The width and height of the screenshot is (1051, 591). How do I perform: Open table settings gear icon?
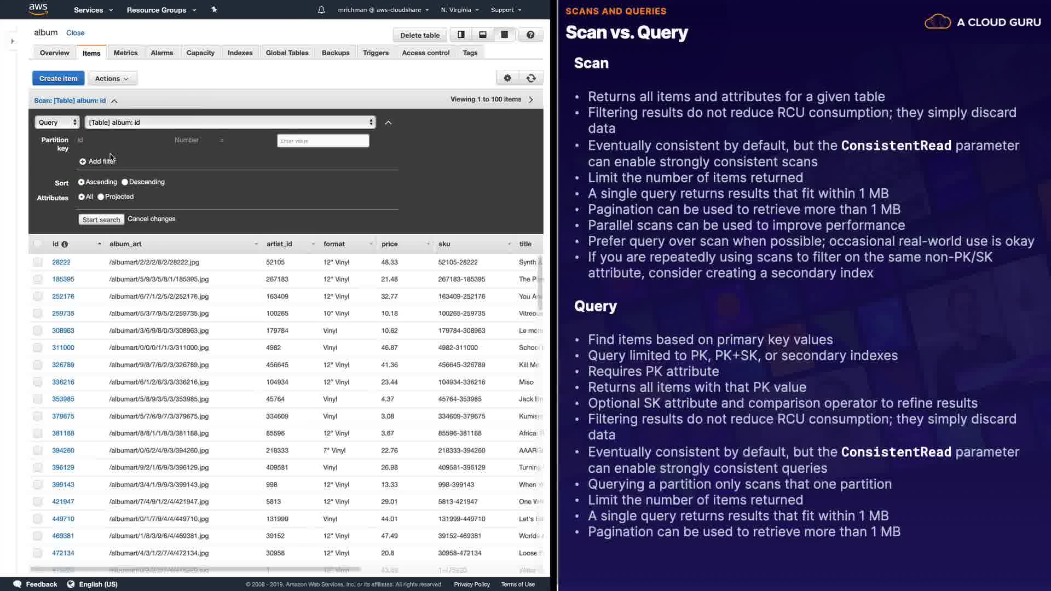[x=507, y=78]
